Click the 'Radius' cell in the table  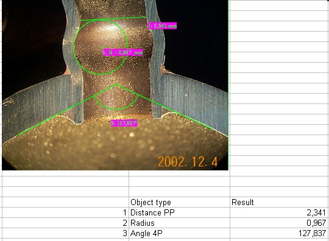[179, 223]
